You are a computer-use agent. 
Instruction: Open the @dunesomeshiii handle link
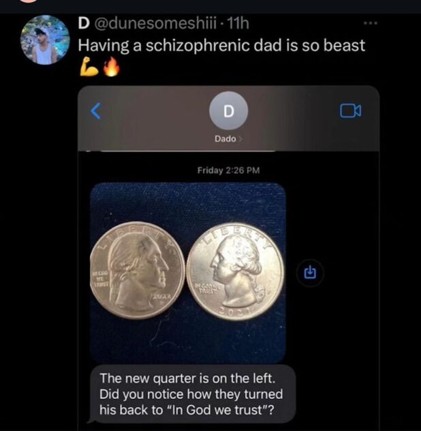(x=156, y=23)
